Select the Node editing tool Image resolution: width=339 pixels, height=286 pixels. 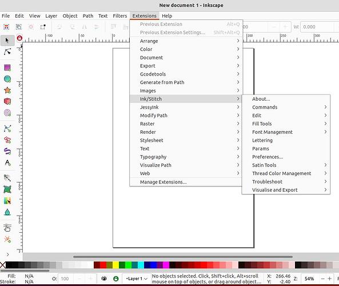point(7,51)
